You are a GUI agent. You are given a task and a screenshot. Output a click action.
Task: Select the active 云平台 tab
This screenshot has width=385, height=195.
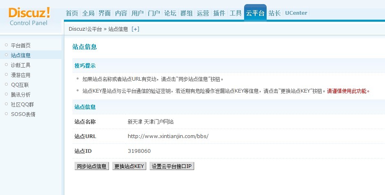click(x=255, y=13)
